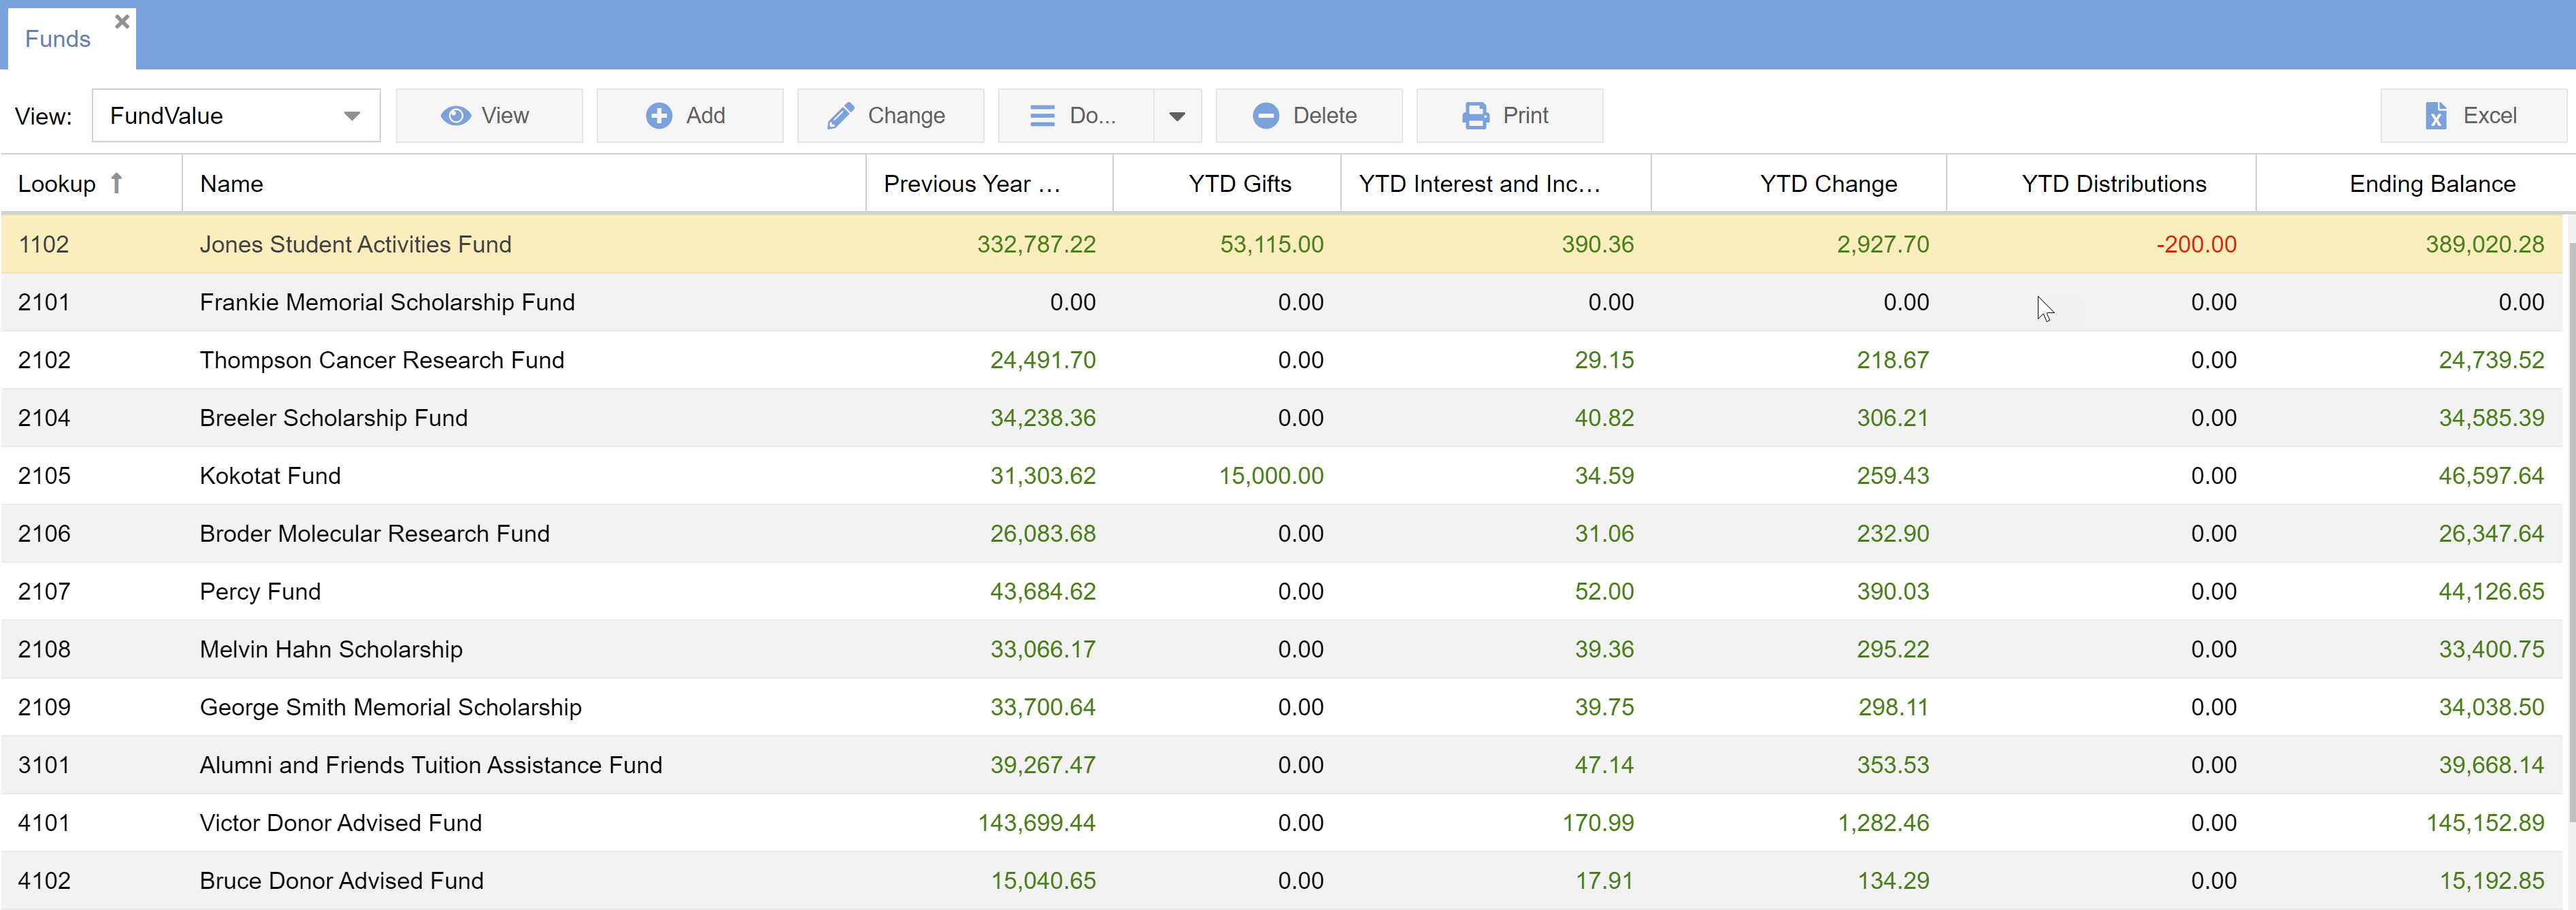Click the minus circle Delete icon
2576x910 pixels.
(1265, 116)
